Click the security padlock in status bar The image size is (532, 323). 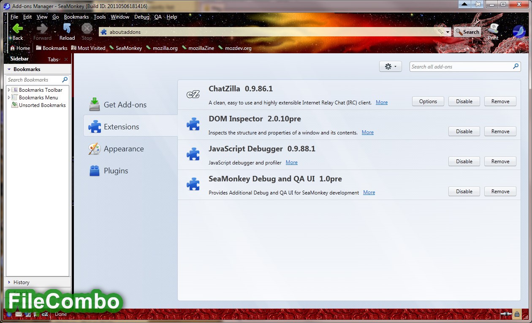click(517, 314)
